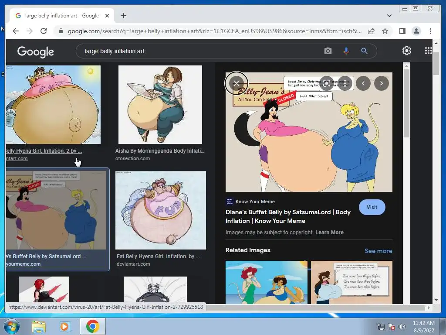Screen dimensions: 446x335
Task: Open the Chrome profile menu
Action: click(416, 31)
